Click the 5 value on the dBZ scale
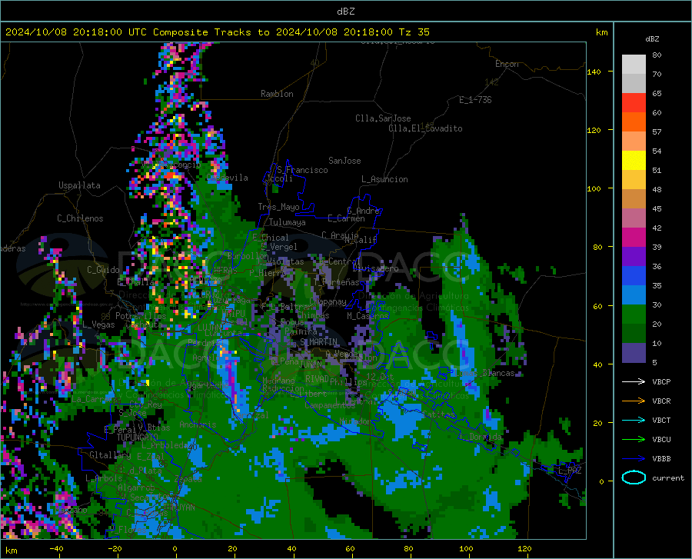Viewport: 692px width, 559px height. [x=655, y=362]
